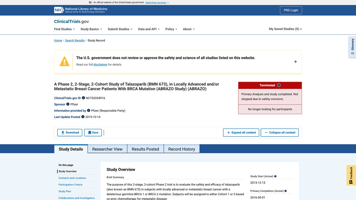Open the About dropdown menu
The image size is (356, 200).
(189, 29)
